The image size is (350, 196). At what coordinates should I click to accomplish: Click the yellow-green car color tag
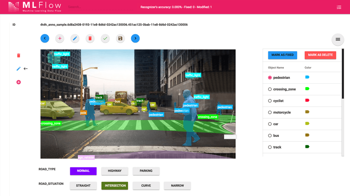pos(307,123)
